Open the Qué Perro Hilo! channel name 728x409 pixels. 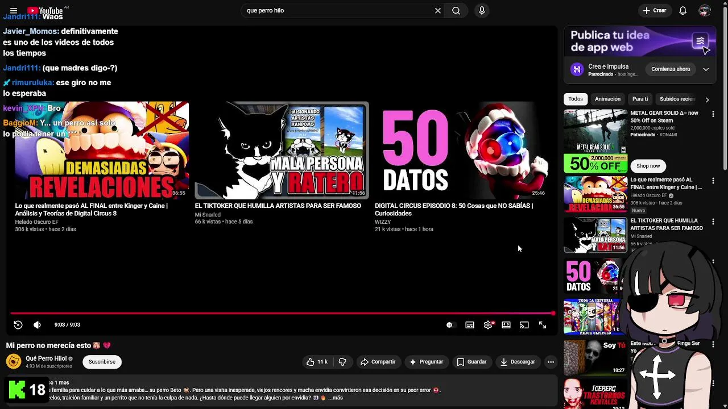click(46, 358)
